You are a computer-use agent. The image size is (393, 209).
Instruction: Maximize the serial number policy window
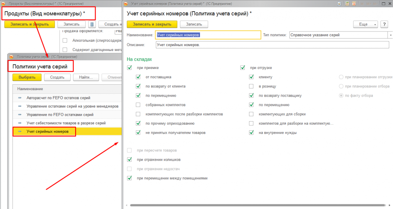[383, 4]
